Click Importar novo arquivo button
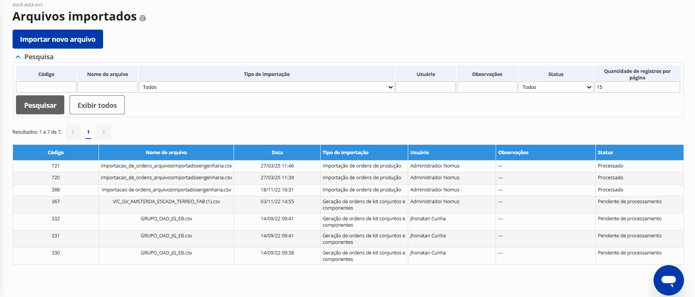 click(x=58, y=39)
